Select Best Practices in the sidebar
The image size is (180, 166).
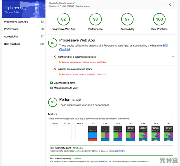tap(24, 44)
